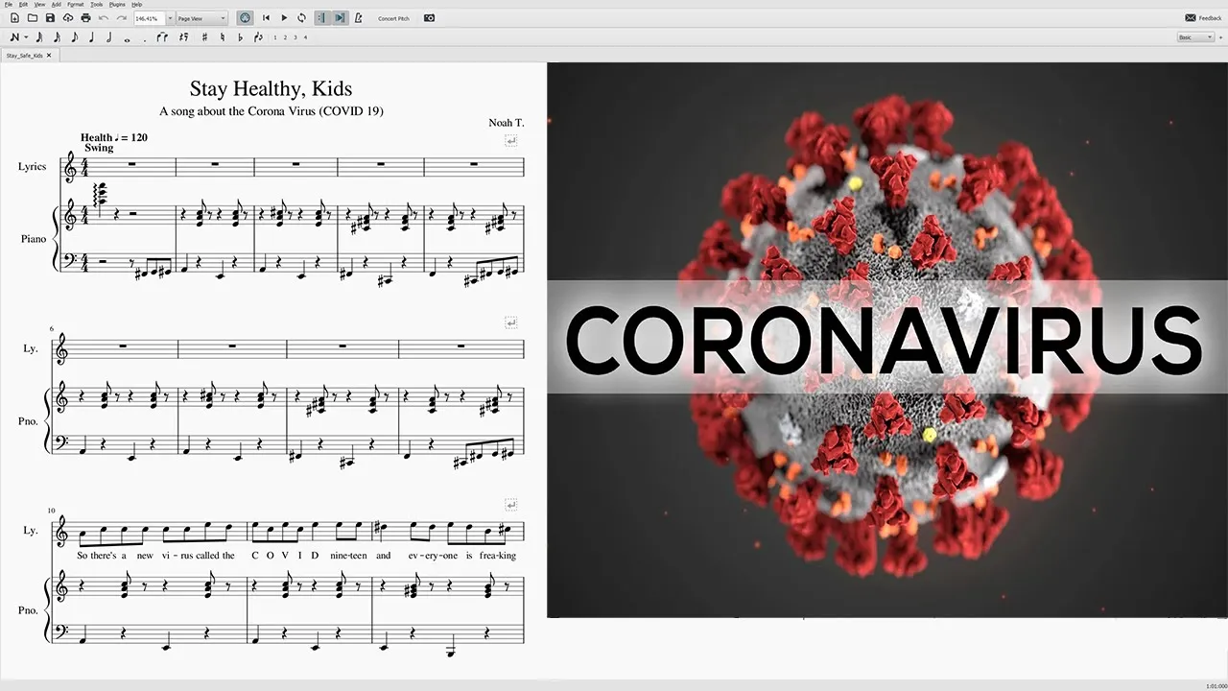The image size is (1228, 691).
Task: Select the 16th note duration
Action: pos(57,37)
